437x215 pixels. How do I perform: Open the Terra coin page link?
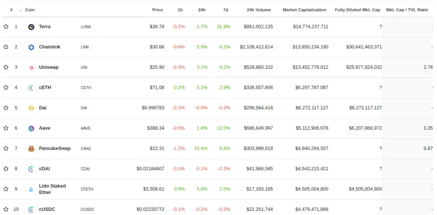click(45, 27)
